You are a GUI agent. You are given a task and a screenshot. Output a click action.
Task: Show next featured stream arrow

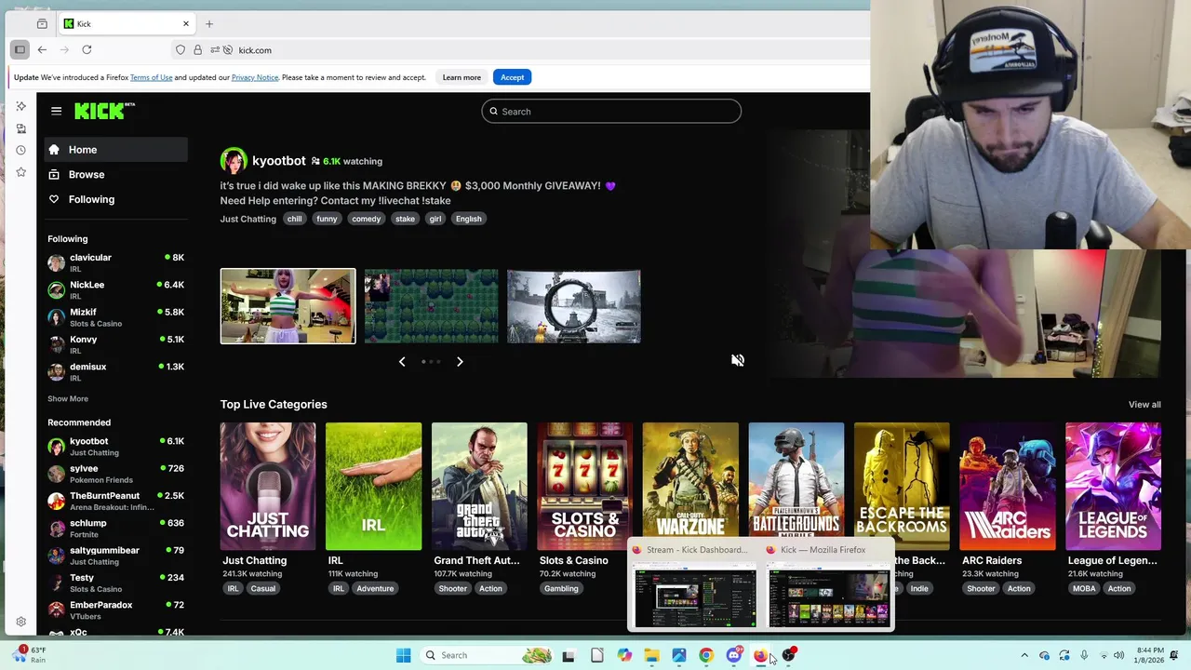tap(460, 361)
